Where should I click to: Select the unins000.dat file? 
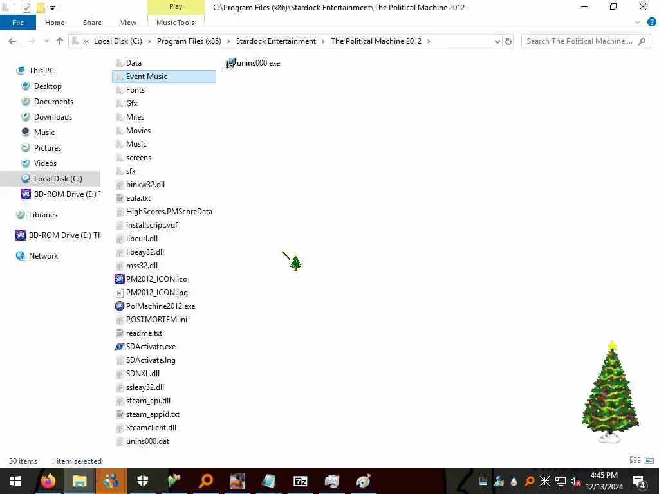[x=147, y=441]
